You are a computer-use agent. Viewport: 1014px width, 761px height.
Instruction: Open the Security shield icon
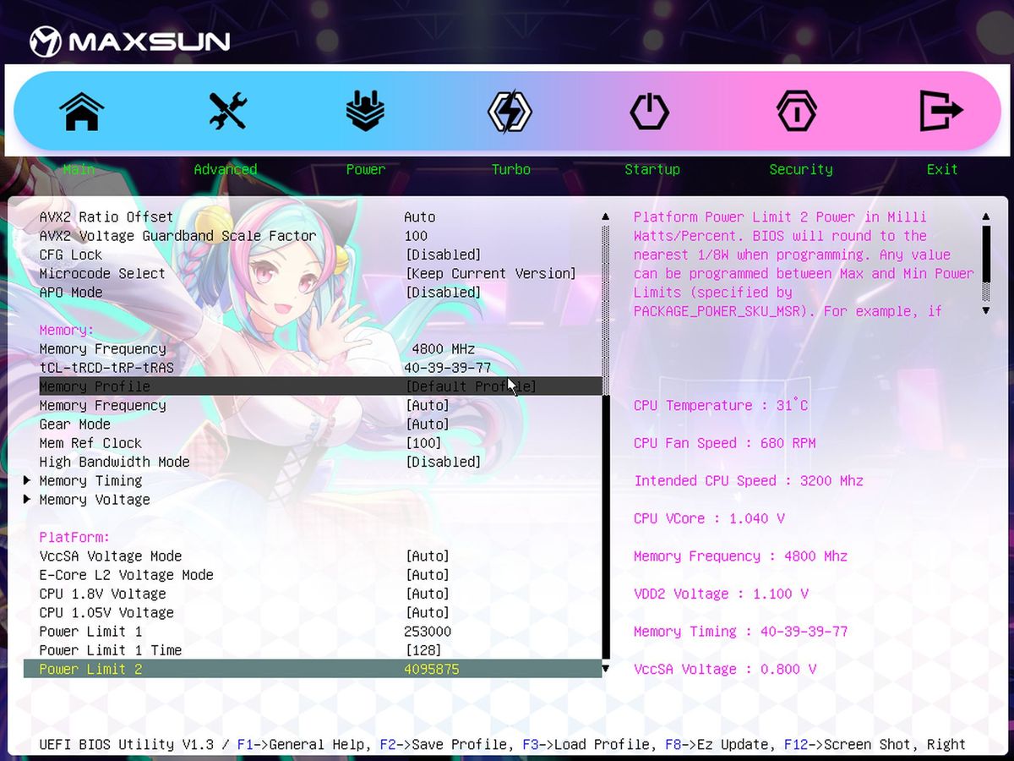[797, 111]
